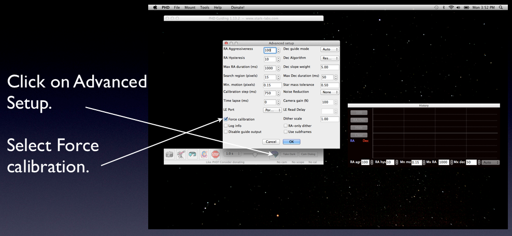
Task: Click the telescope connect icon
Action: tap(182, 154)
